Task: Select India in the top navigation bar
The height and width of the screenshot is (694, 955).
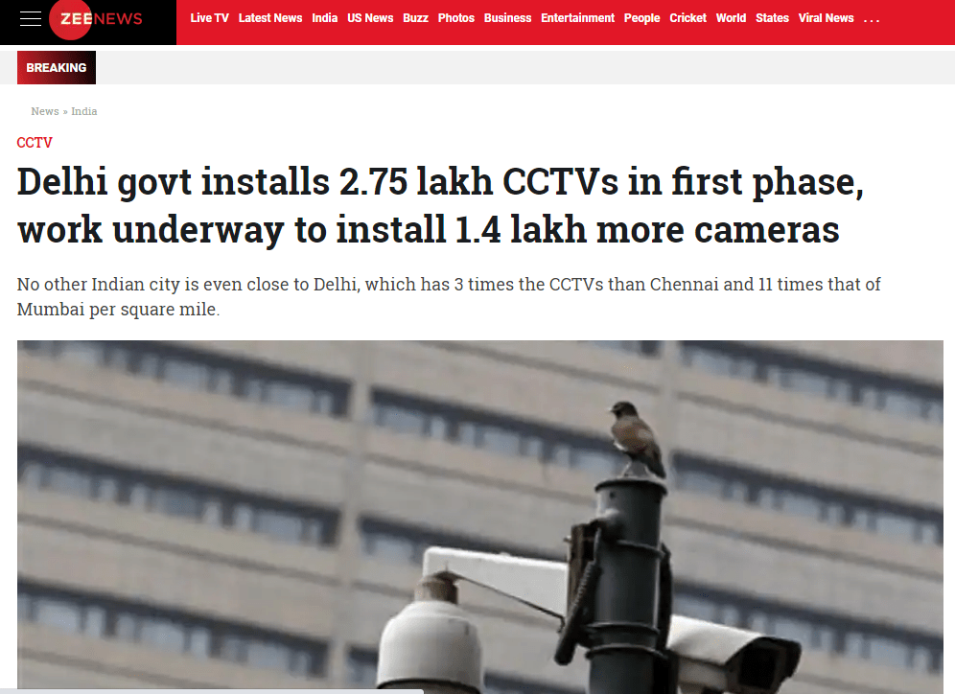Action: (325, 18)
